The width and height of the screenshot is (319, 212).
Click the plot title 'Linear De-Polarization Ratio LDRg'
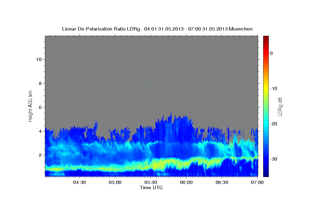click(101, 29)
